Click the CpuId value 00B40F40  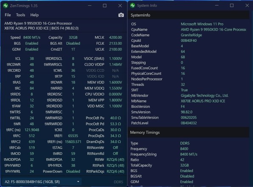click(x=188, y=41)
